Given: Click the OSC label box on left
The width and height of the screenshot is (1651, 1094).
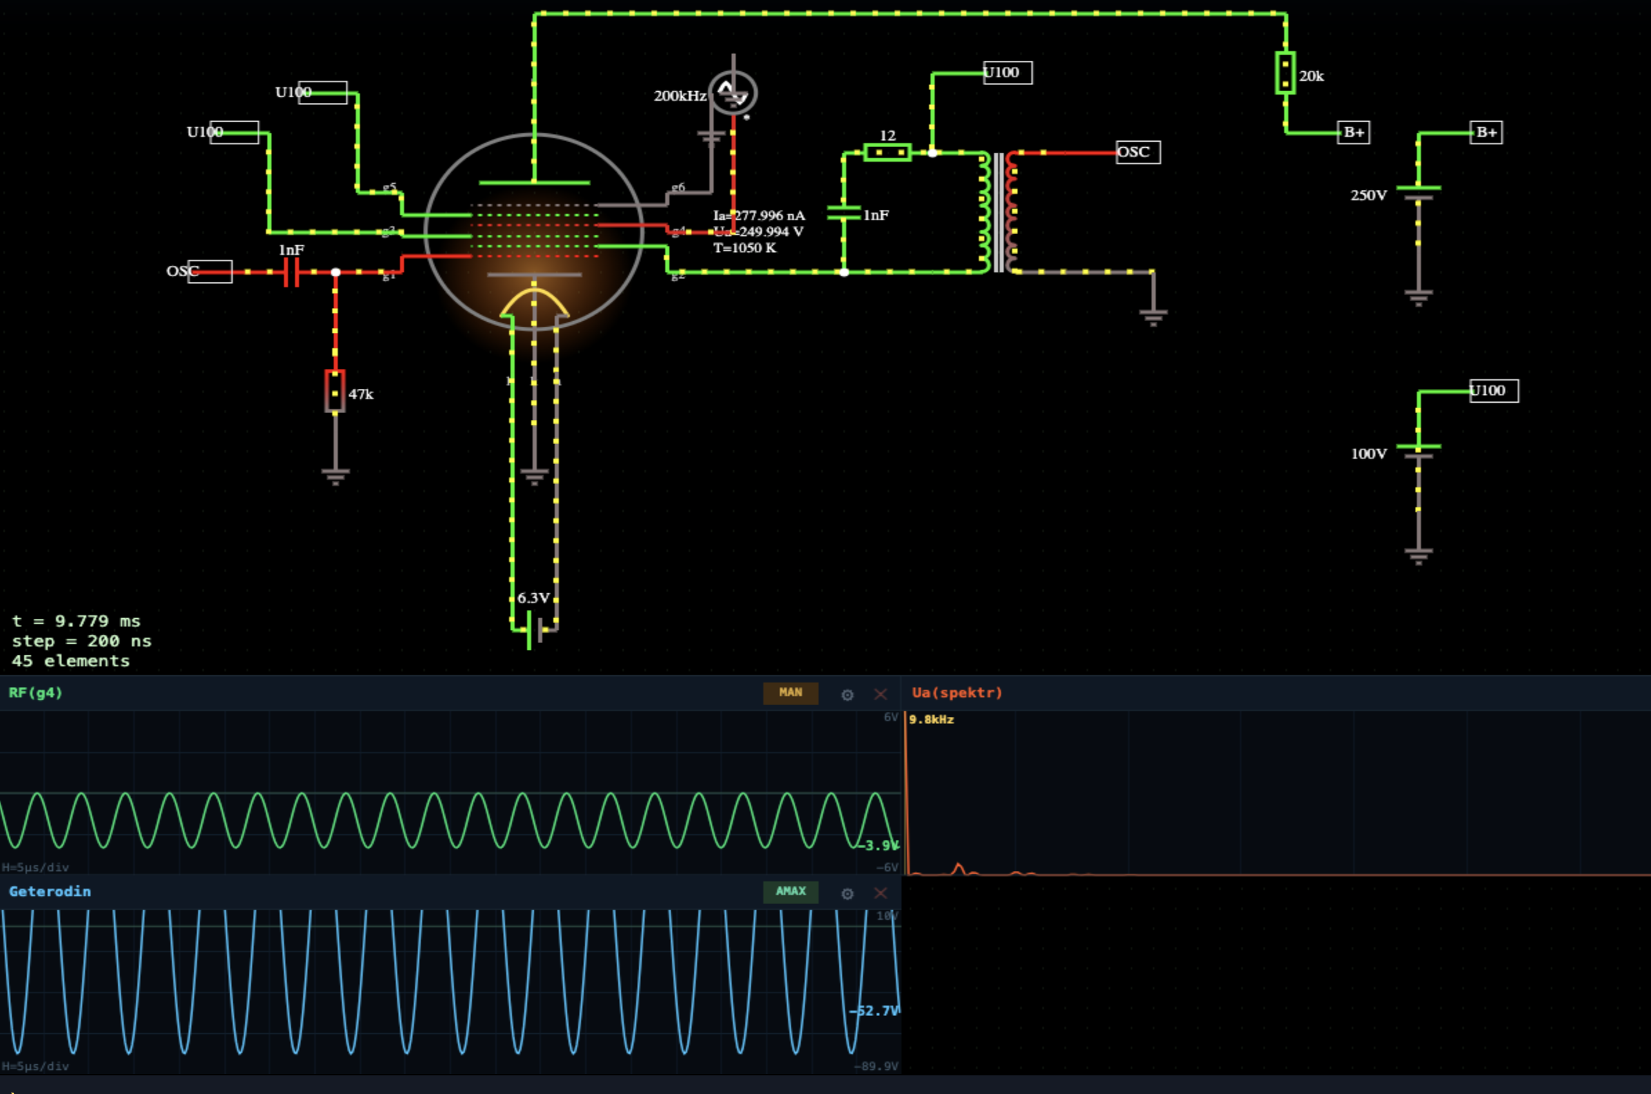Looking at the screenshot, I should pos(209,271).
